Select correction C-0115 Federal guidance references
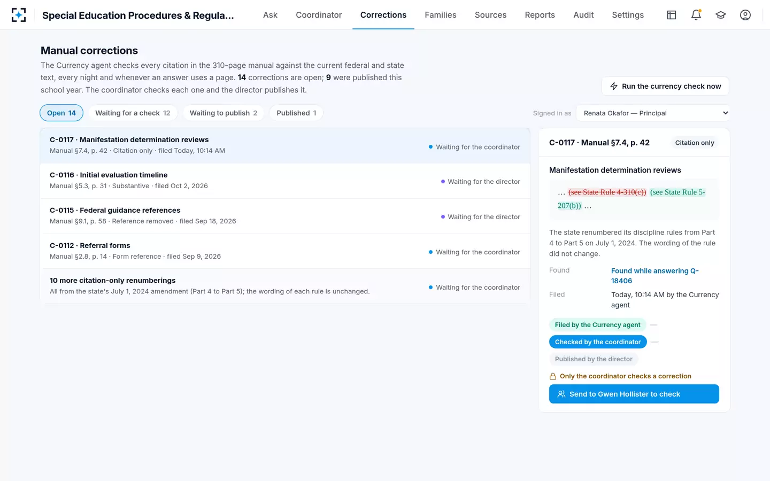Image resolution: width=770 pixels, height=481 pixels. tap(285, 216)
